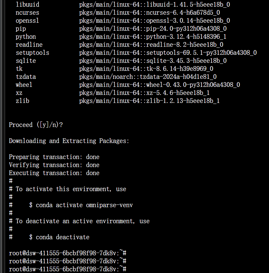Click the 'Executing transaction: done' line

pyautogui.click(x=54, y=173)
